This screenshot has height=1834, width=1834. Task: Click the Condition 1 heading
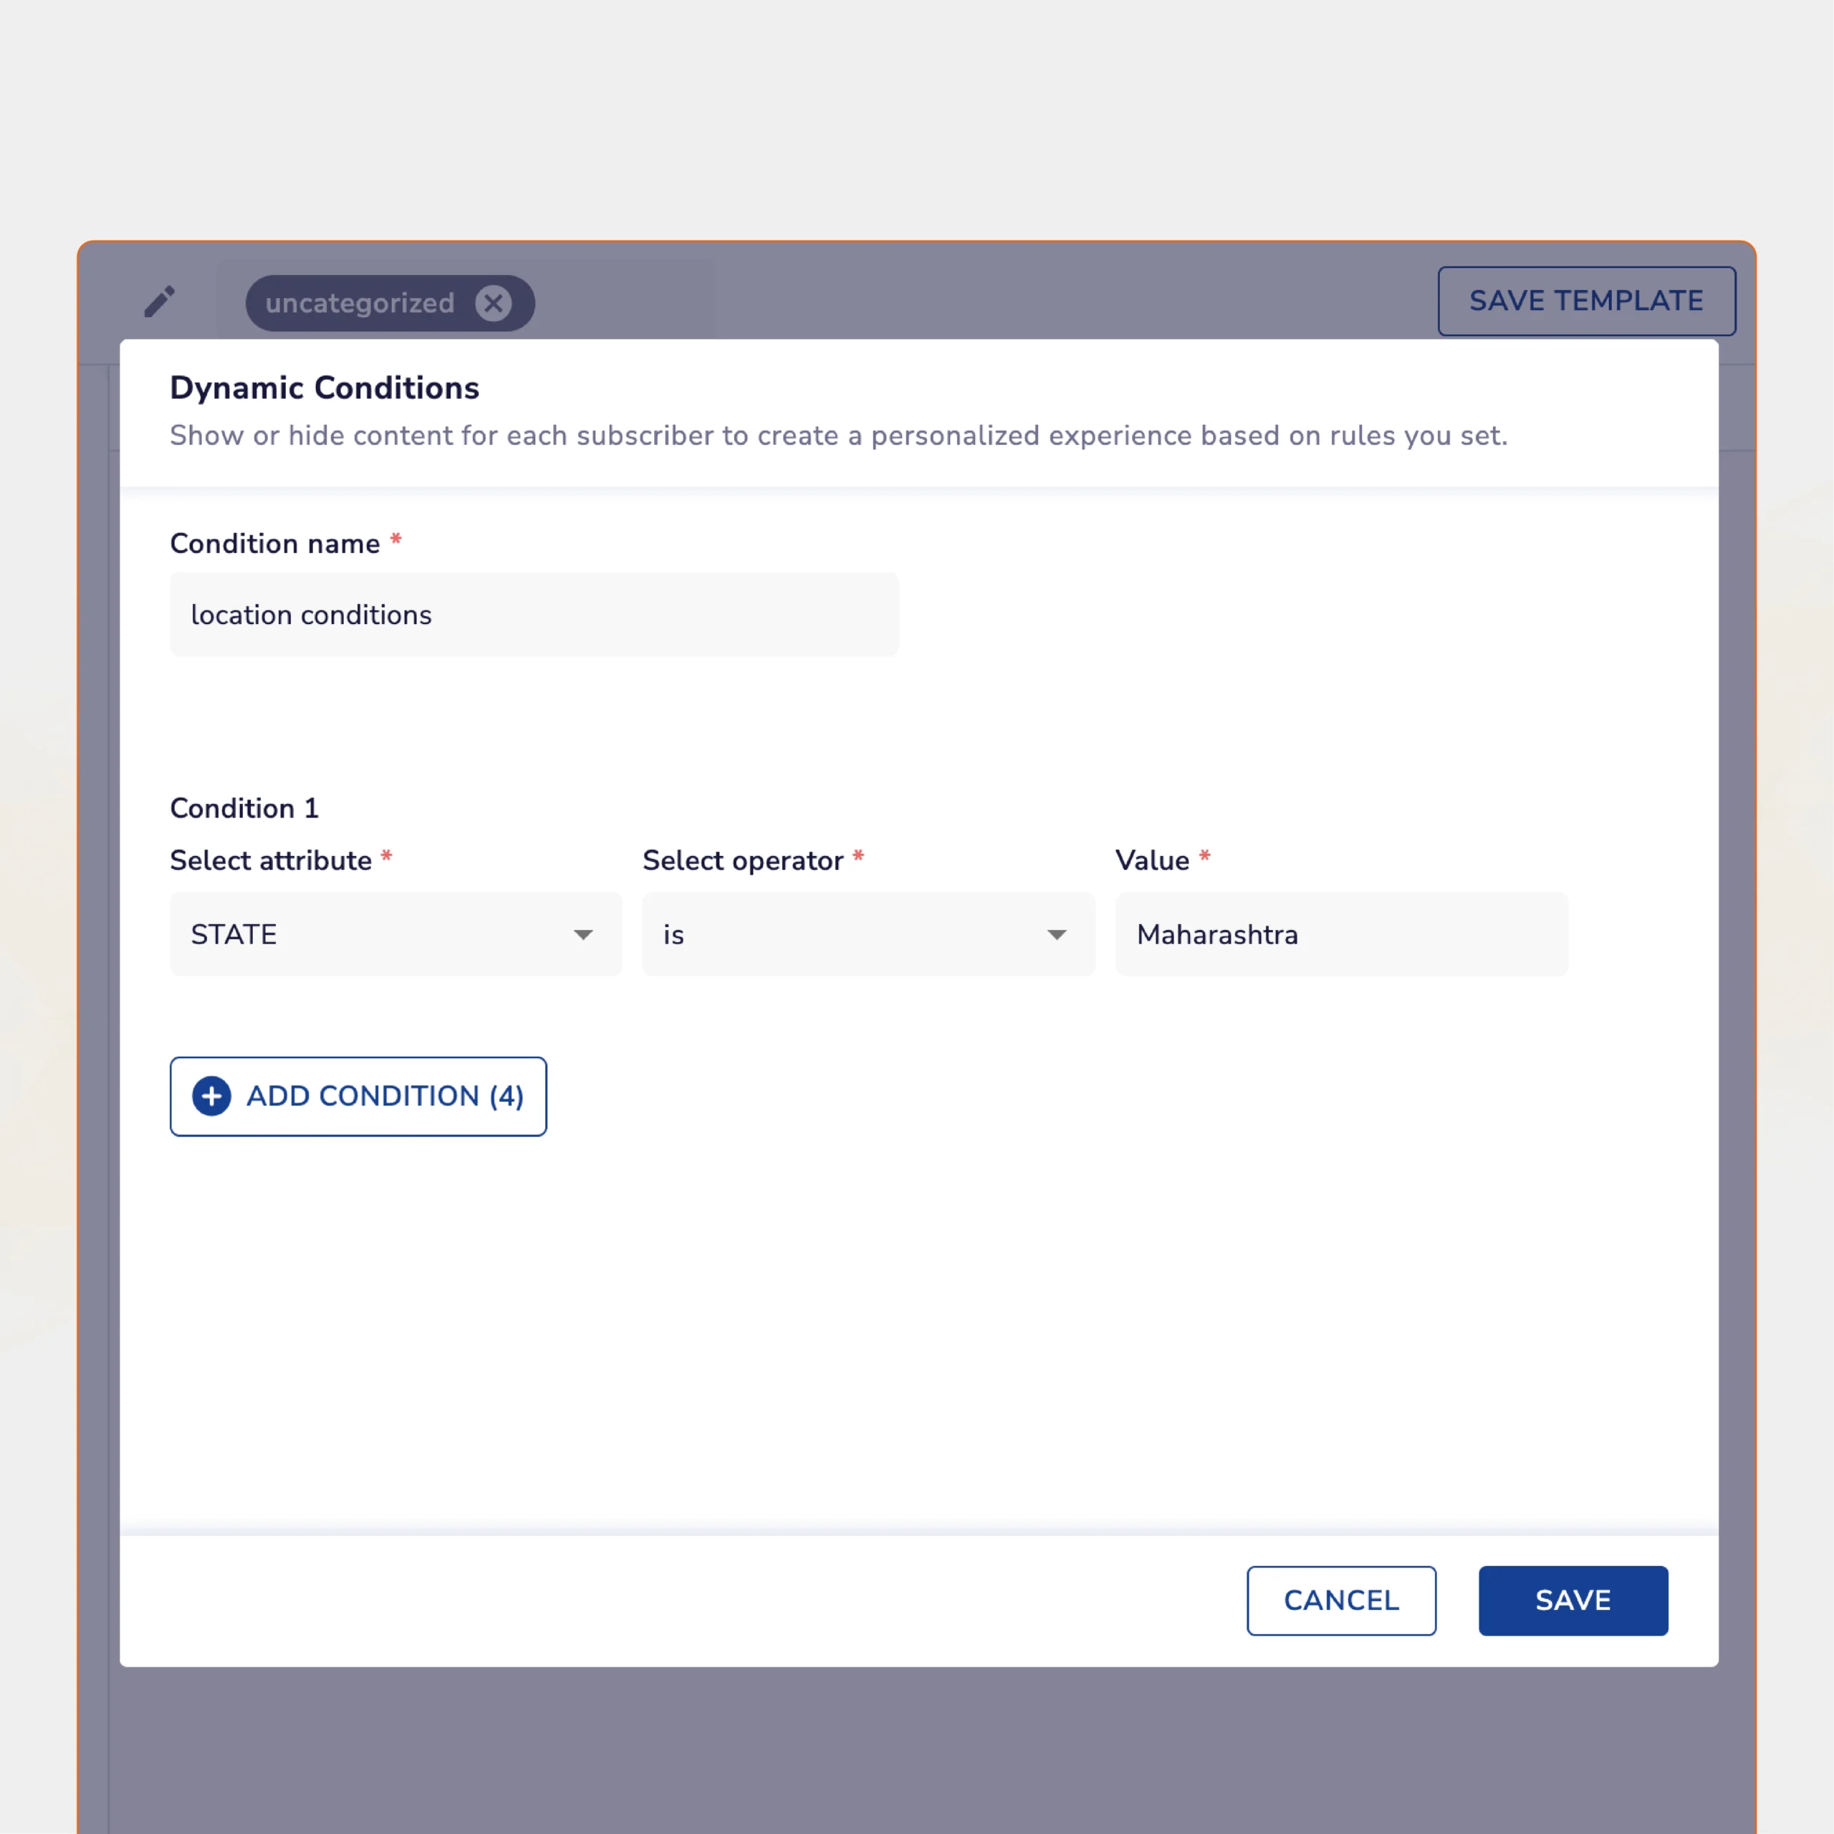click(x=244, y=808)
